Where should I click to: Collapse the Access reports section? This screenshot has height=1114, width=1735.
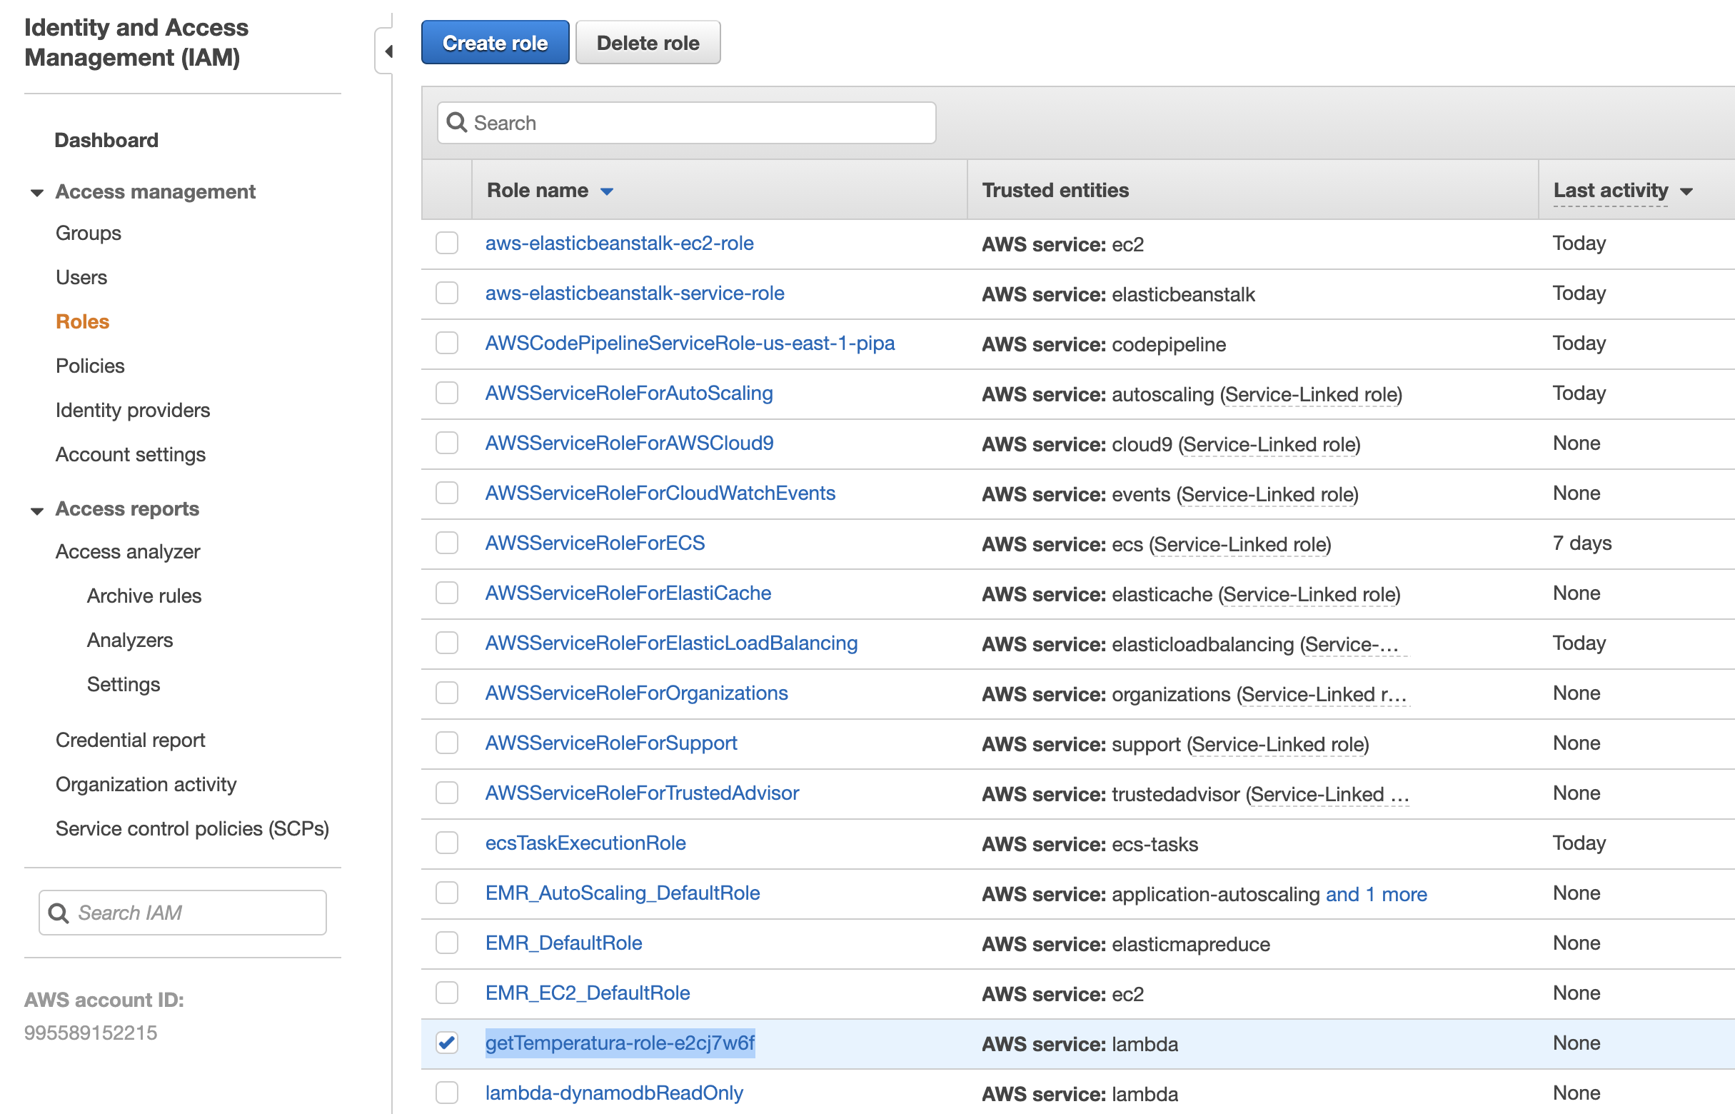pyautogui.click(x=37, y=510)
